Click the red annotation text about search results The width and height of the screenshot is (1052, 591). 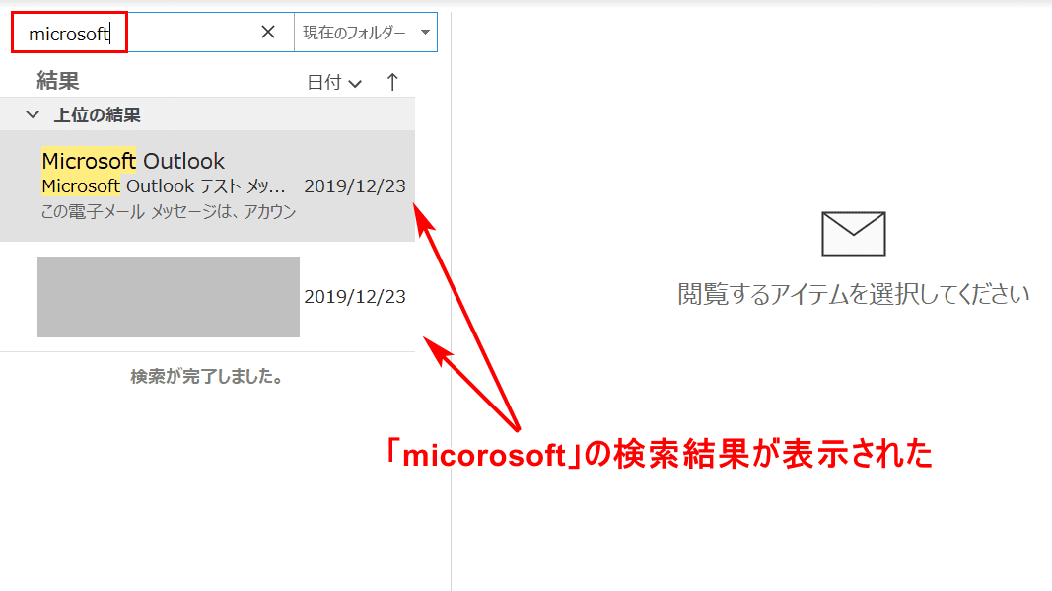(x=658, y=455)
